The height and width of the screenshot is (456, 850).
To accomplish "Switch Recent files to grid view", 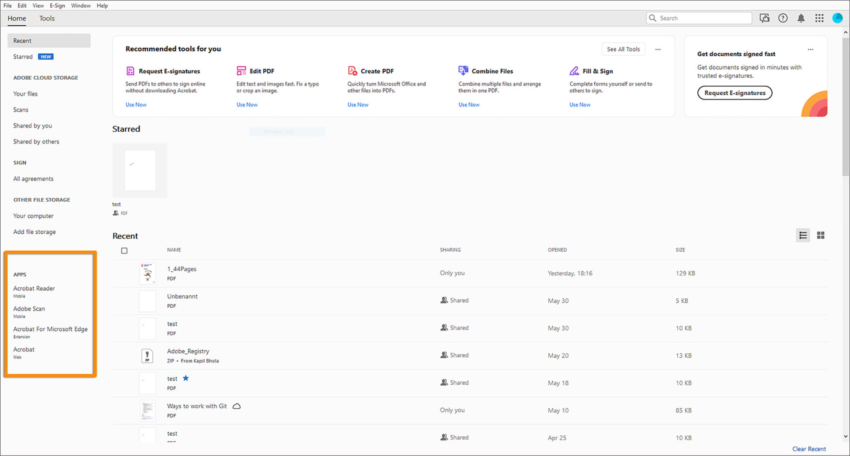I will (x=820, y=235).
